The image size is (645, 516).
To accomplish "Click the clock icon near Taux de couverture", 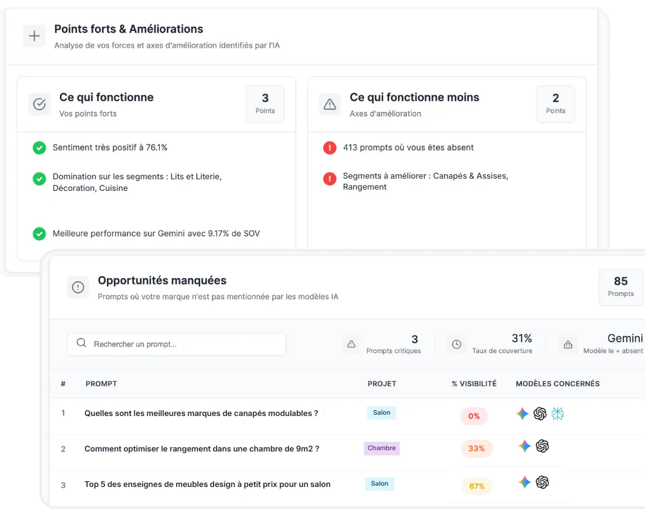I will [x=457, y=344].
